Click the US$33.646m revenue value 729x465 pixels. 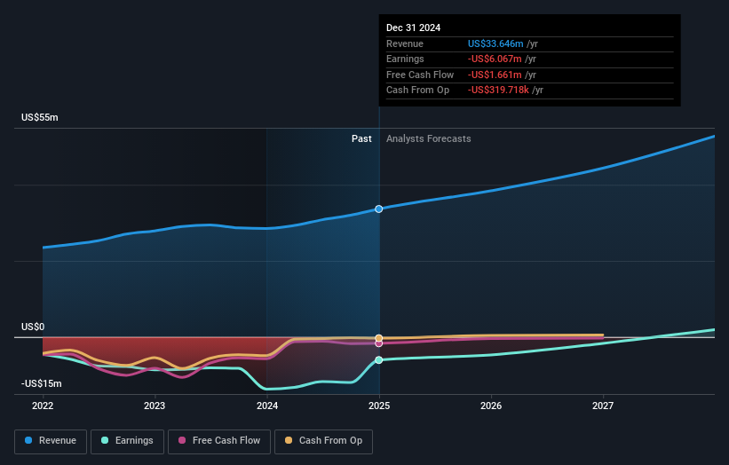[495, 43]
